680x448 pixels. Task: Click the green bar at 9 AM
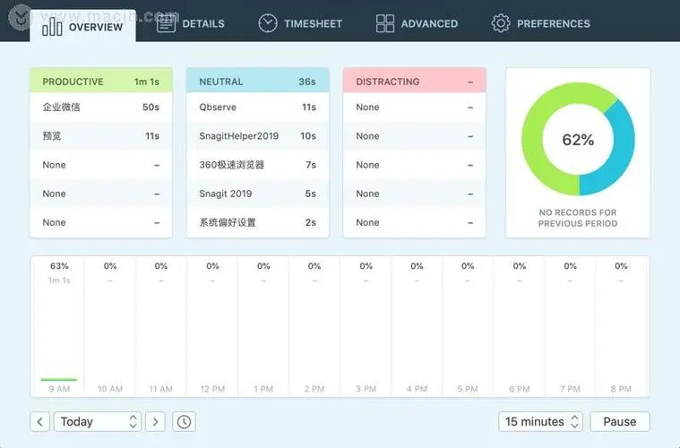pyautogui.click(x=59, y=380)
